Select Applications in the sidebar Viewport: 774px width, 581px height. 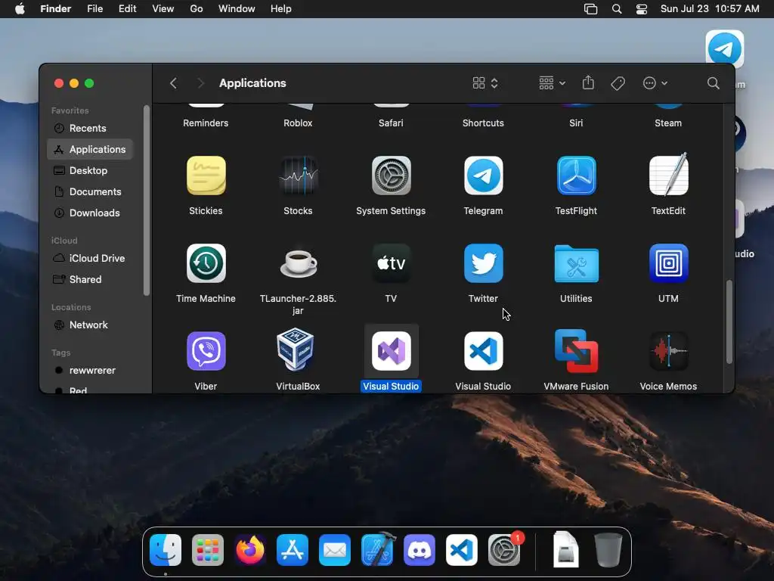[x=90, y=149]
